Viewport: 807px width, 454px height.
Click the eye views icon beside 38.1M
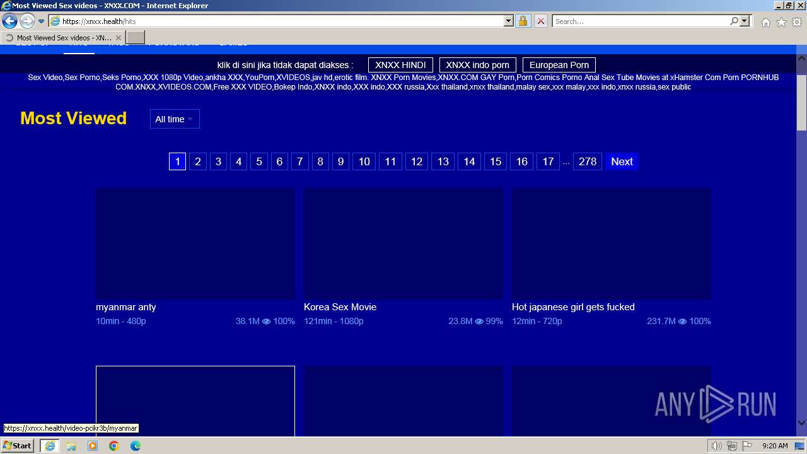pos(266,322)
